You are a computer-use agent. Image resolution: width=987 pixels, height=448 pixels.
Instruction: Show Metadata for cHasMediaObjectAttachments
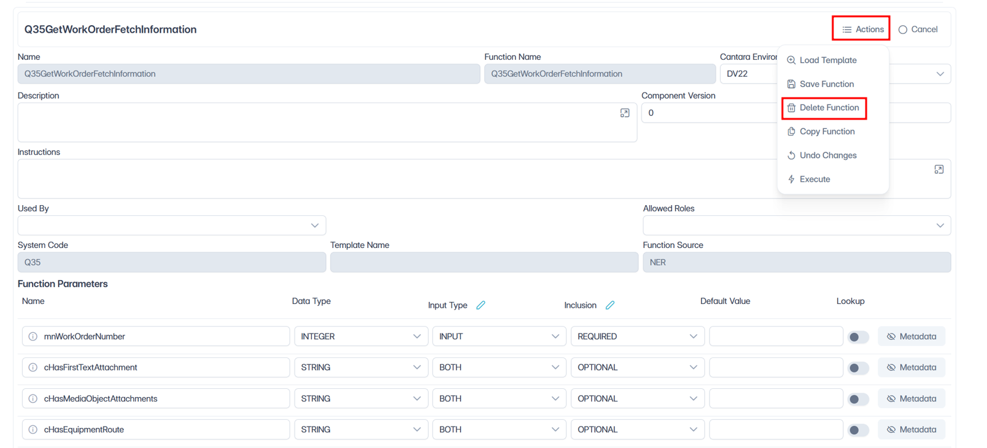911,398
